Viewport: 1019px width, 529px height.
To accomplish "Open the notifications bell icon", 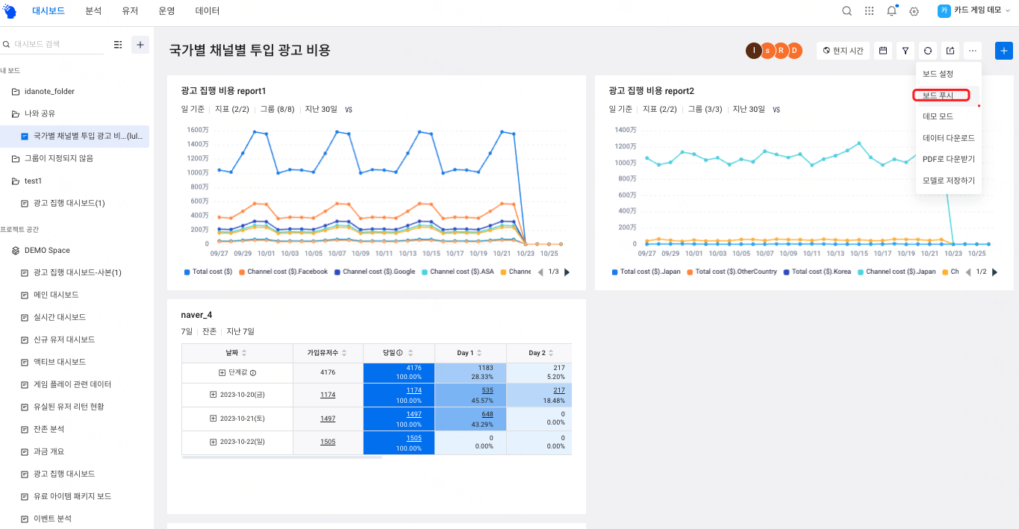I will pyautogui.click(x=892, y=10).
